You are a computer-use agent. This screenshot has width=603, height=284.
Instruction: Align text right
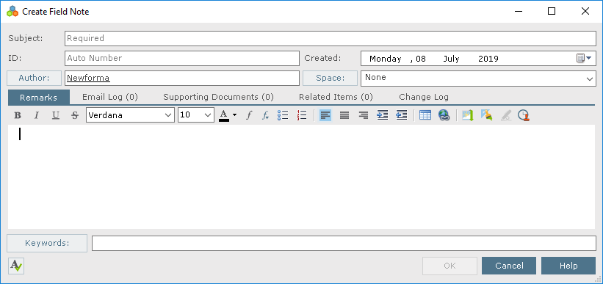tap(364, 115)
